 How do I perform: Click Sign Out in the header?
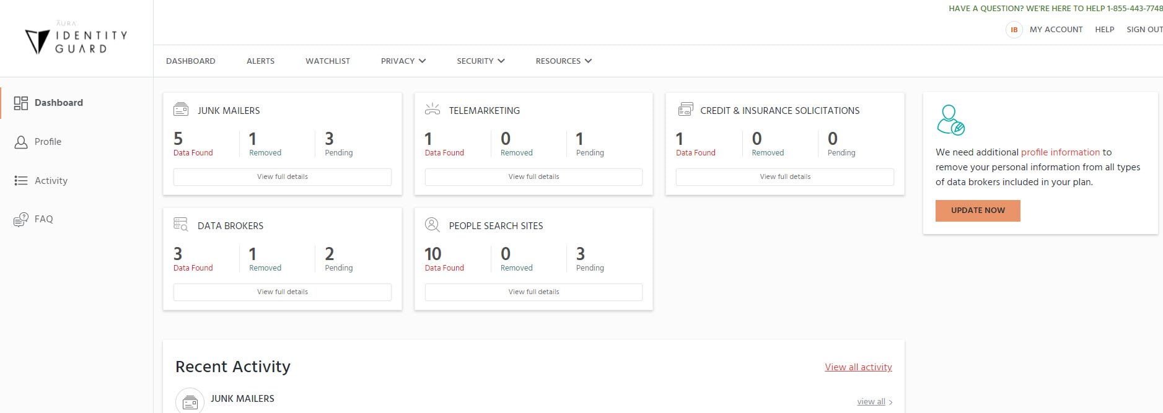pos(1144,30)
